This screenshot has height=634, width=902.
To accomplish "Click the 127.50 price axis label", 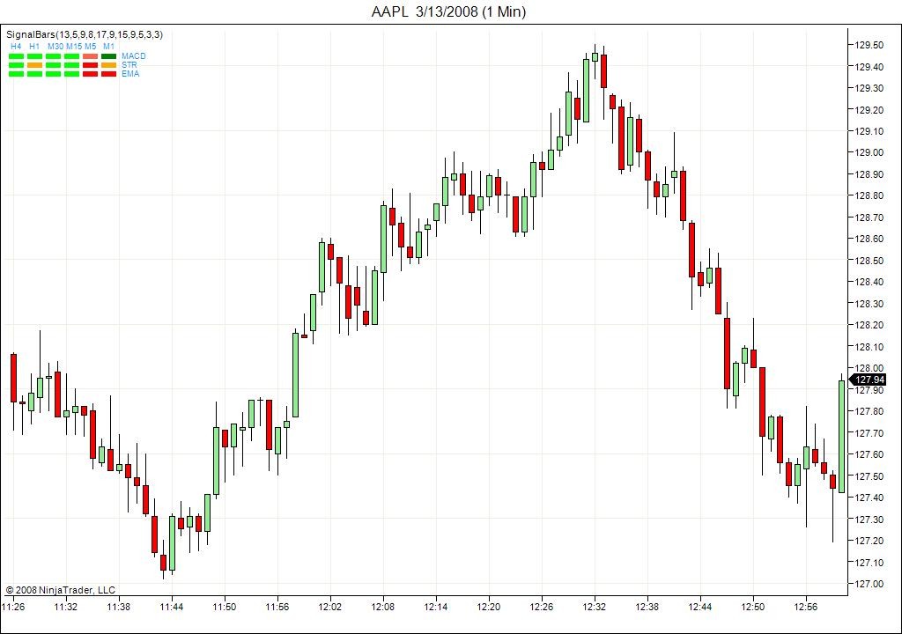I will (x=869, y=476).
